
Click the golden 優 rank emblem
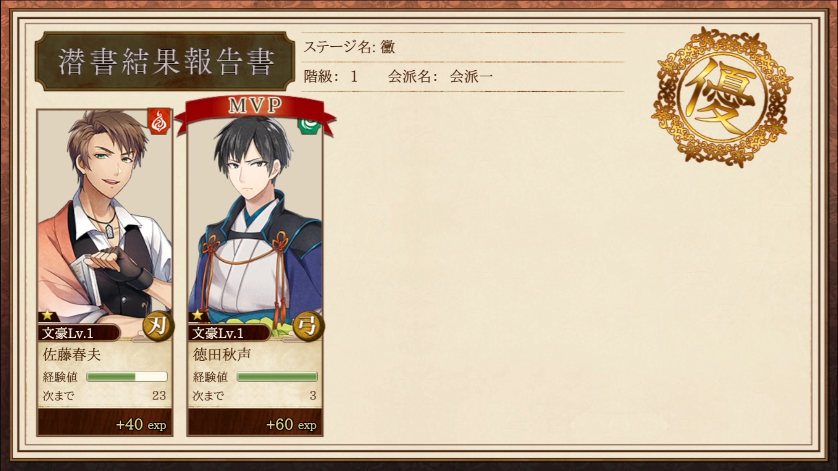[x=722, y=97]
